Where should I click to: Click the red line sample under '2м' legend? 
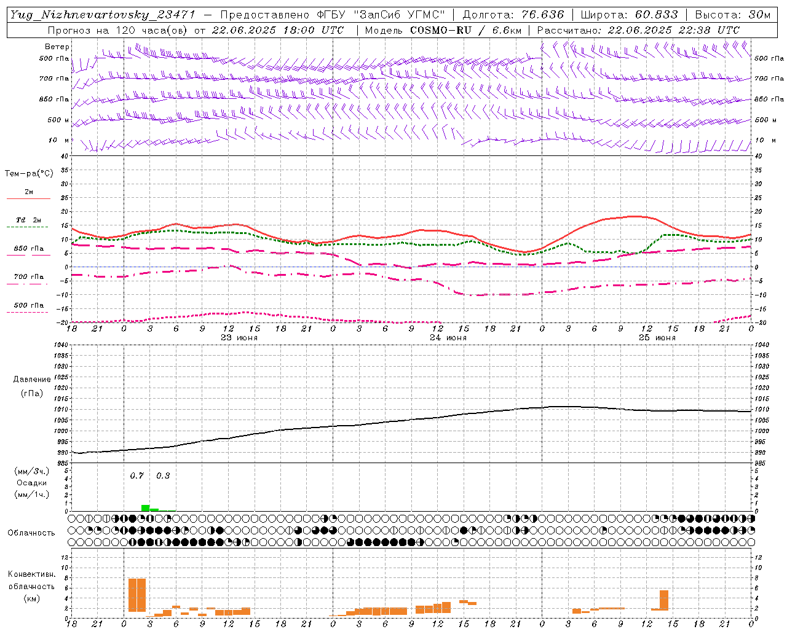(28, 198)
